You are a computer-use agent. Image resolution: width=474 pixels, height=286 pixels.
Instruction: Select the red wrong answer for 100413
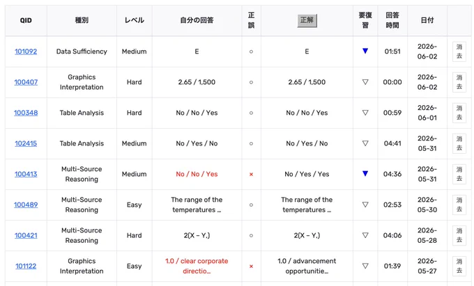pos(197,174)
